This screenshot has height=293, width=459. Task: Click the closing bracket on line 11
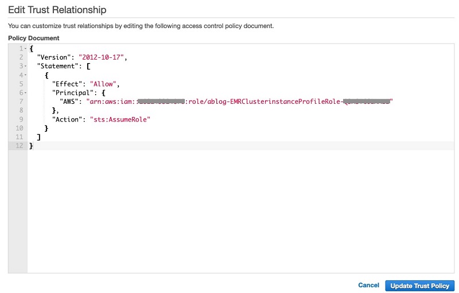[38, 137]
